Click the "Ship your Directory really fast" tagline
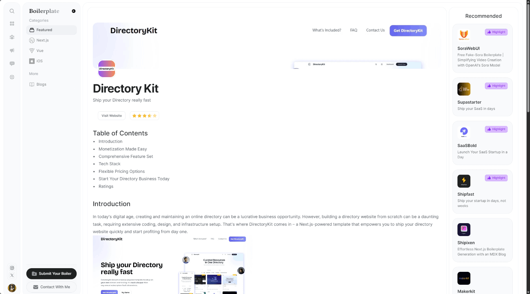 tap(122, 100)
